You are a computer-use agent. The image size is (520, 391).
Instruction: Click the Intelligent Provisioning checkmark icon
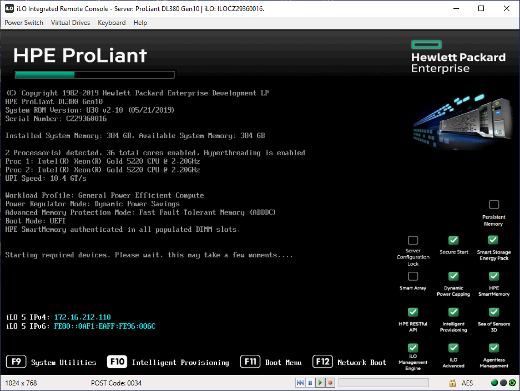coord(453,312)
